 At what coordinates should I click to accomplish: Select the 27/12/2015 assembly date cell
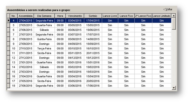click(26, 58)
